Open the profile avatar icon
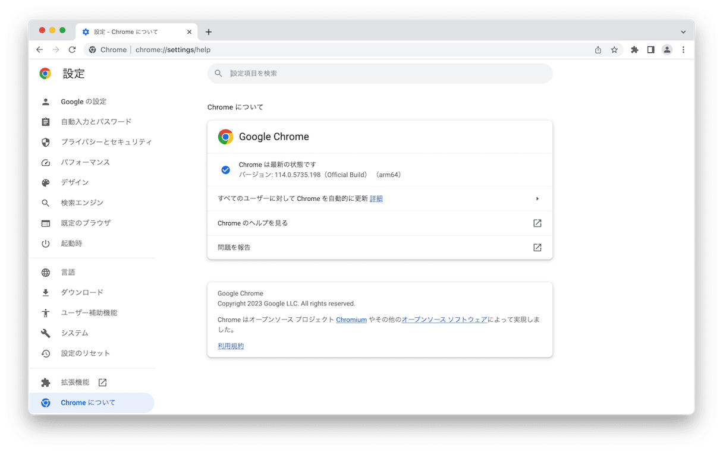The width and height of the screenshot is (723, 452). pos(667,50)
